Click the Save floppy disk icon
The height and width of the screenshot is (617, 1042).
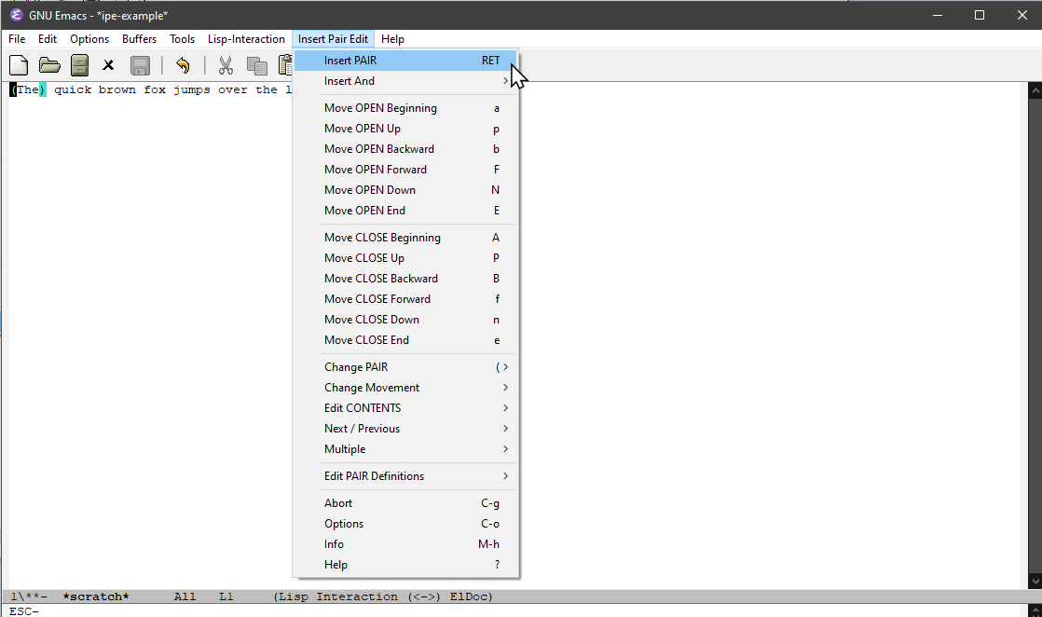[140, 65]
